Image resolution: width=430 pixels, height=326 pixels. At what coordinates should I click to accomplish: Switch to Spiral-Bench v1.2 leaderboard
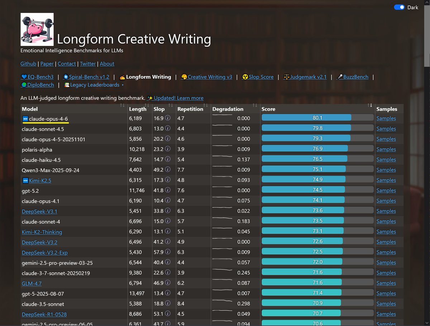(x=86, y=77)
